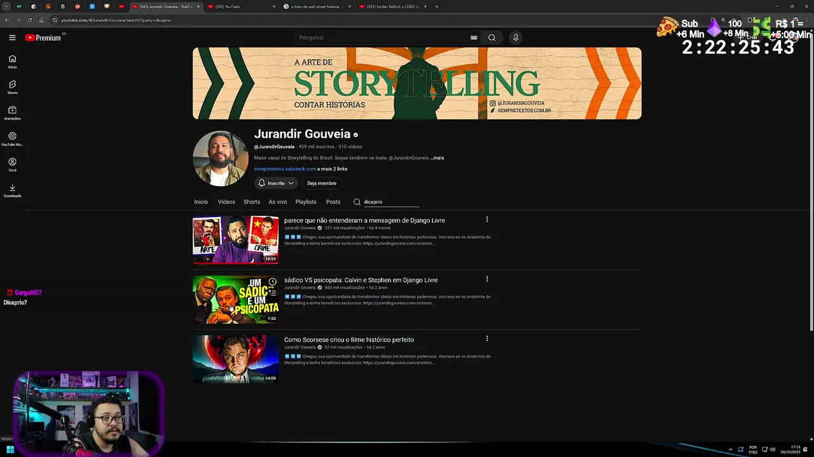This screenshot has width=814, height=457.
Task: Show hidden system tray icons
Action: 730,450
